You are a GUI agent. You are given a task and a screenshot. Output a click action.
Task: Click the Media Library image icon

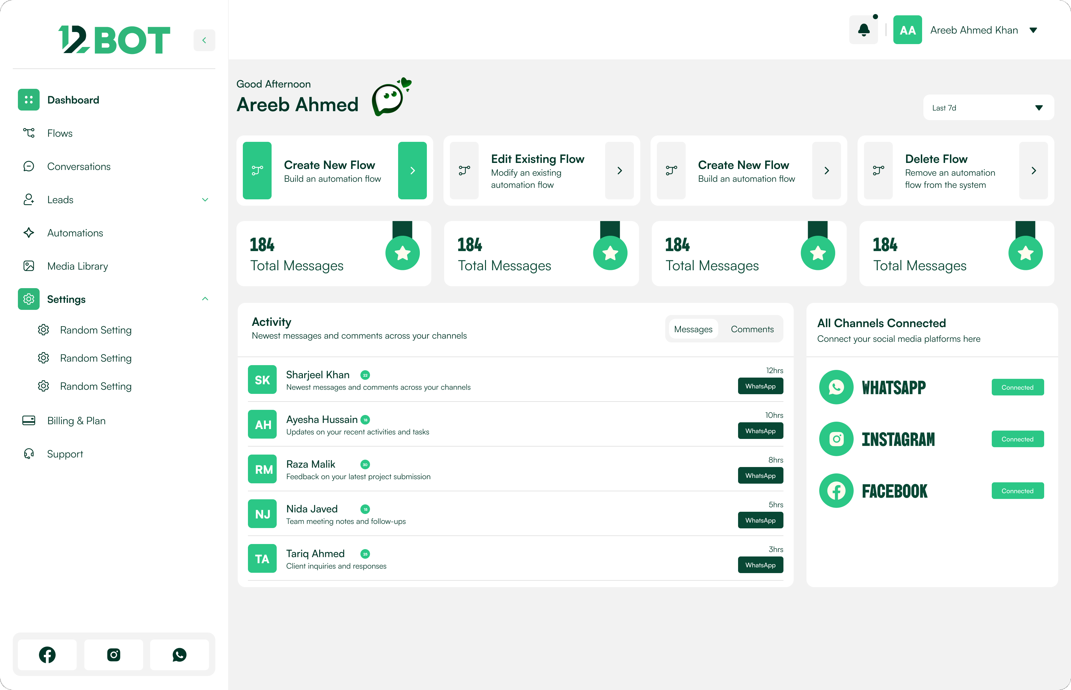29,266
